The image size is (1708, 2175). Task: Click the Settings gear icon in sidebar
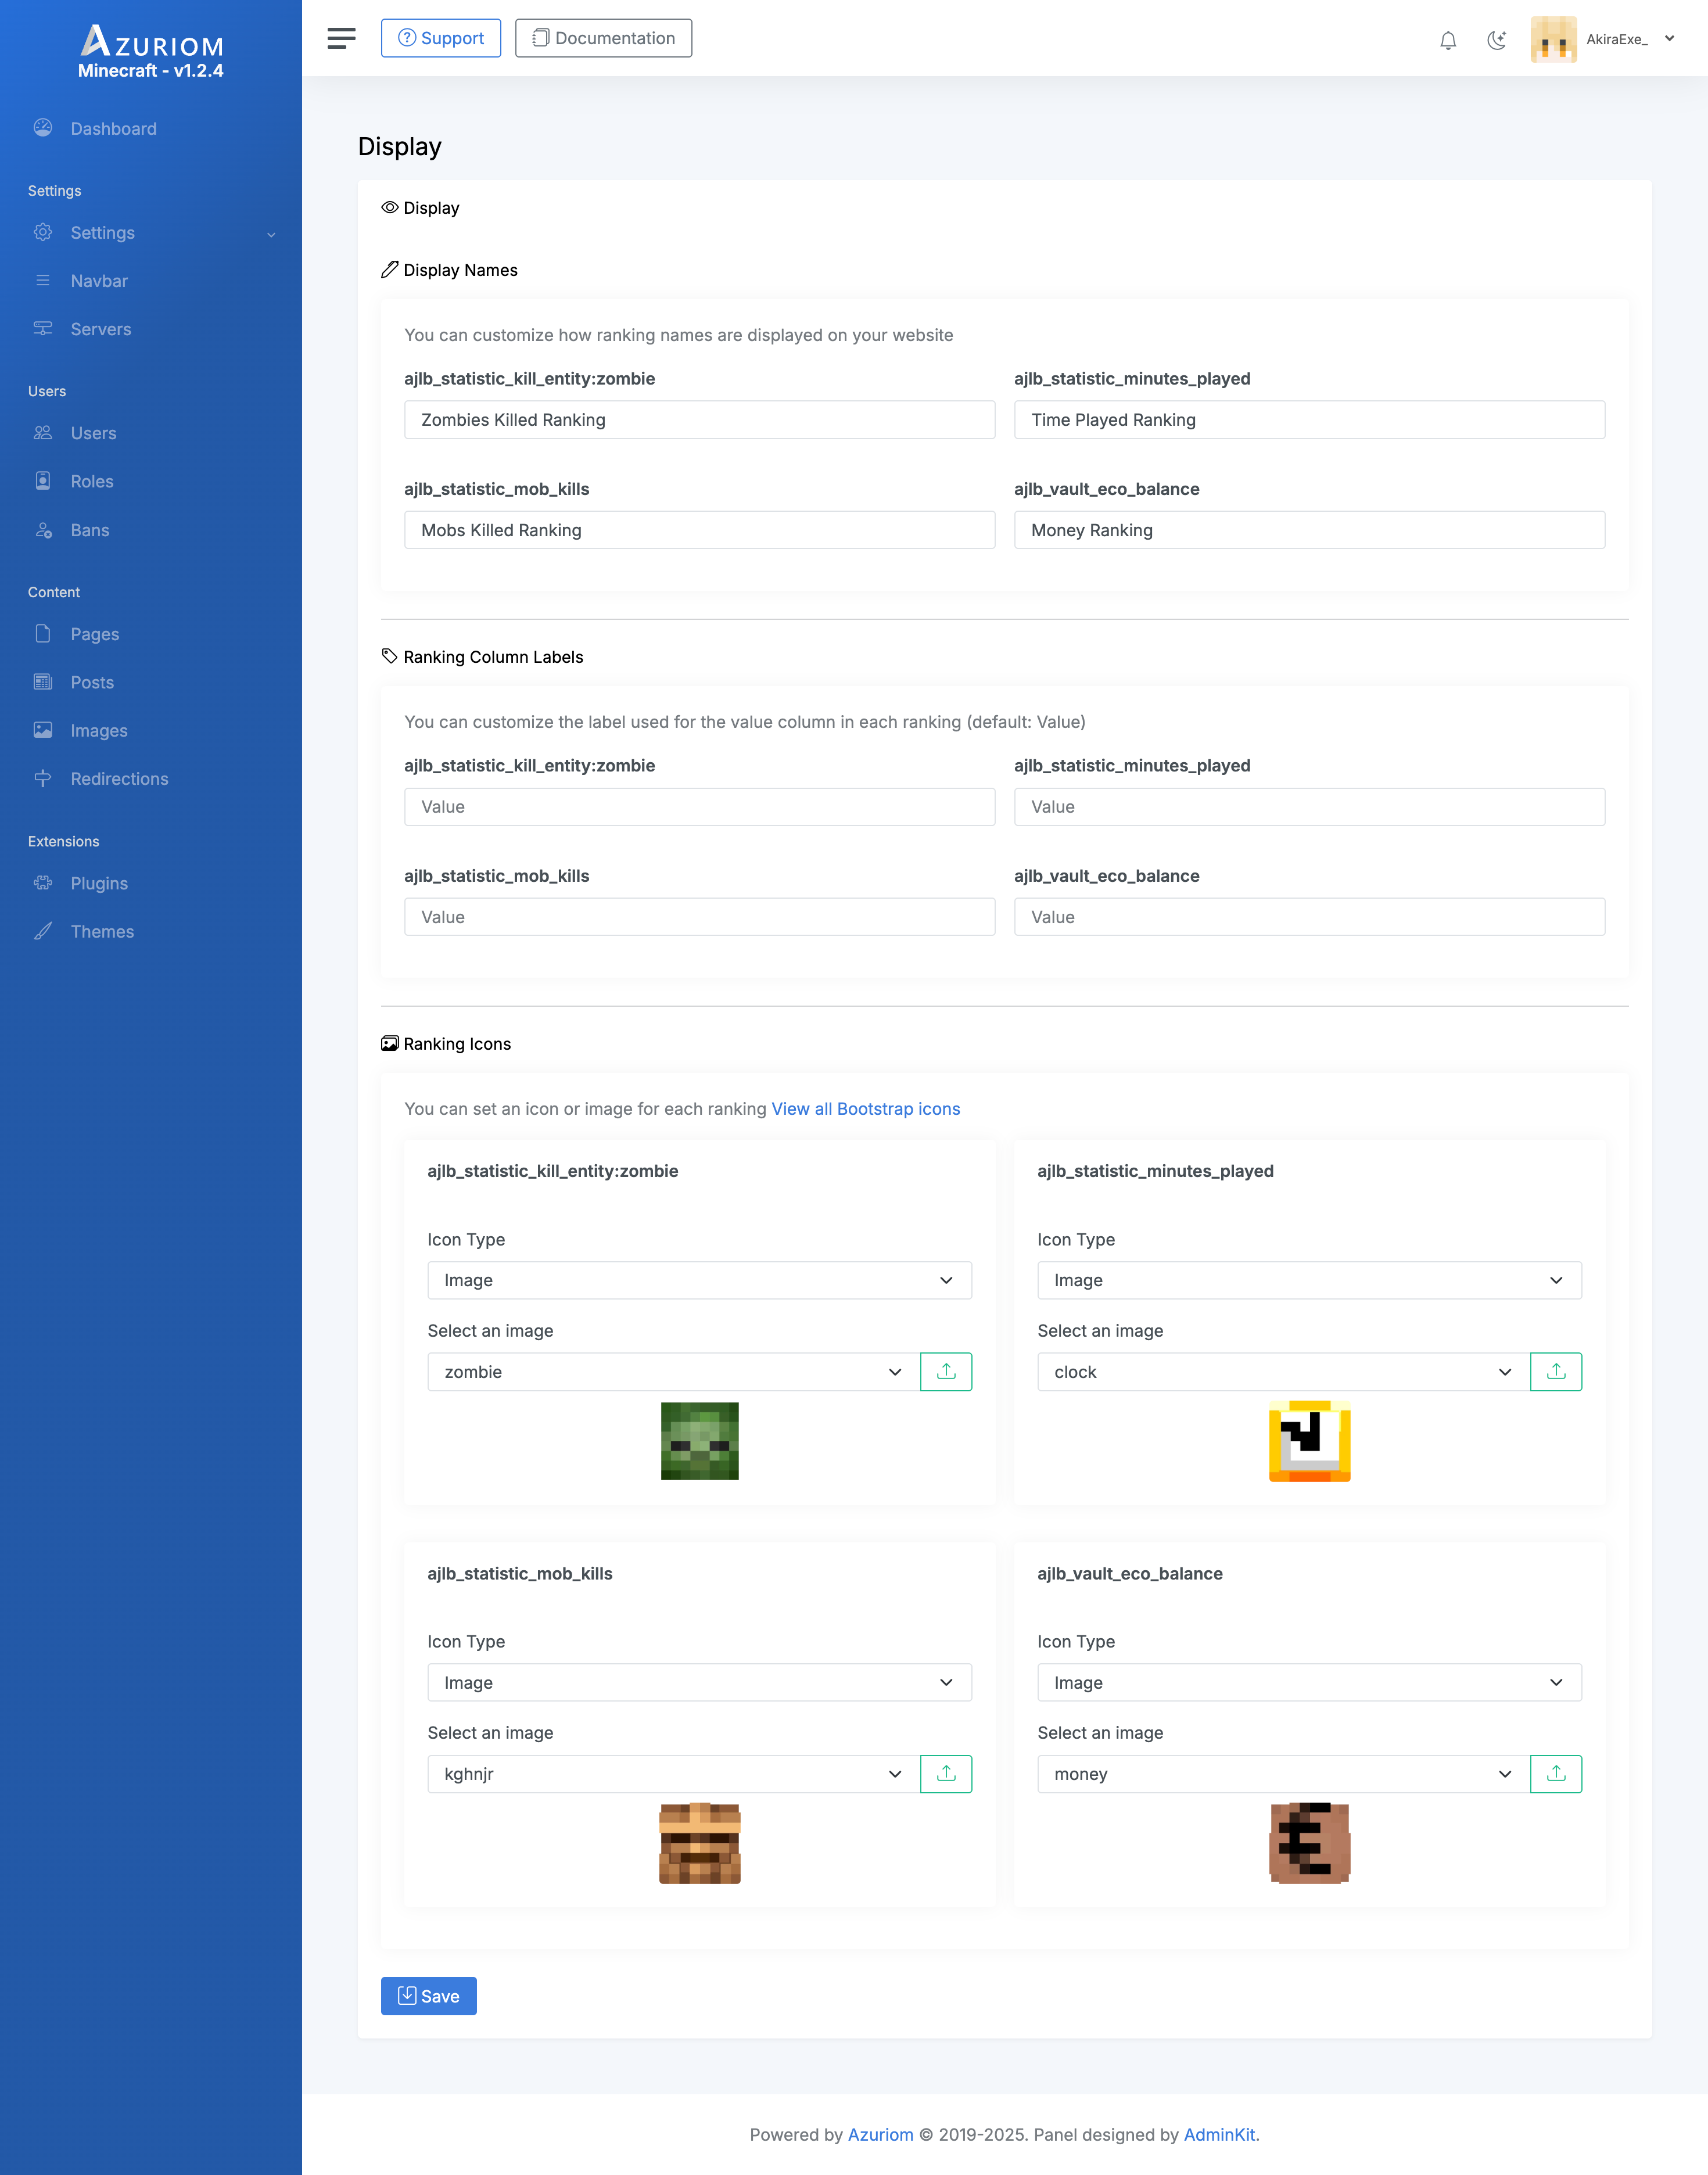[x=43, y=232]
